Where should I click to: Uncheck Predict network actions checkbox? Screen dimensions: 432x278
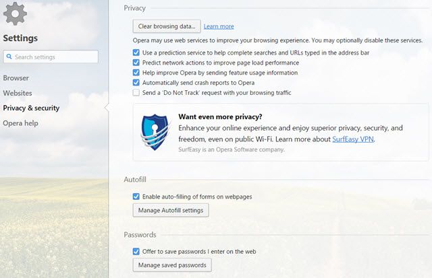coord(137,63)
